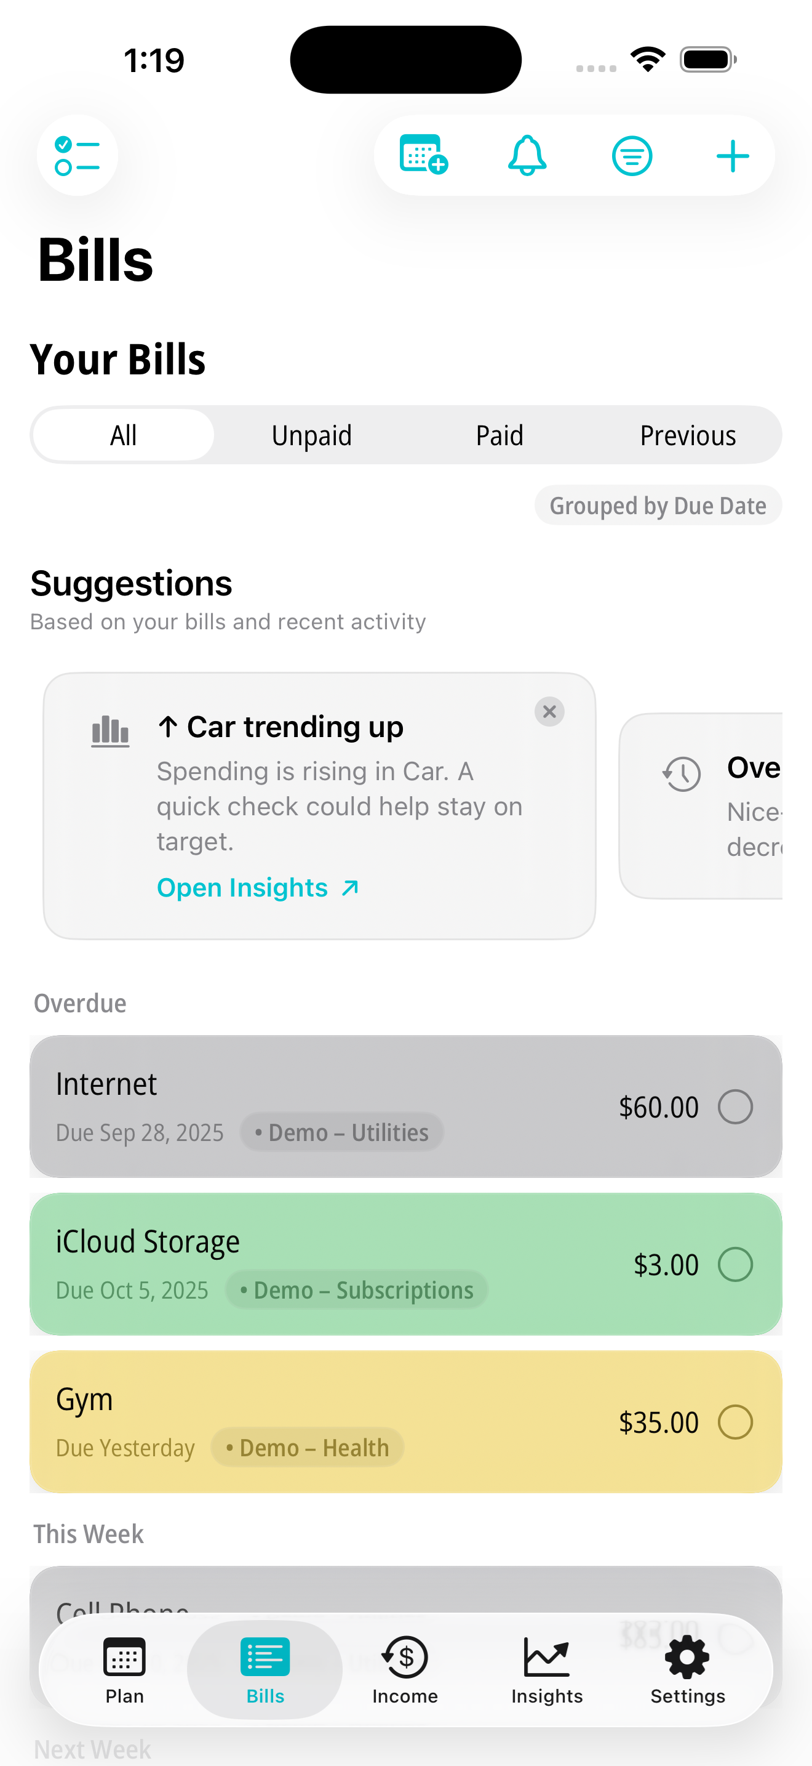Dismiss the Car trending up suggestion

[549, 712]
